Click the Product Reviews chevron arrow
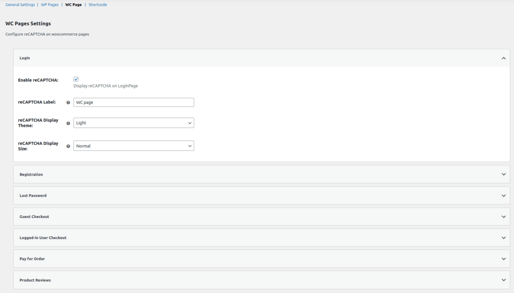The image size is (514, 293). 504,280
